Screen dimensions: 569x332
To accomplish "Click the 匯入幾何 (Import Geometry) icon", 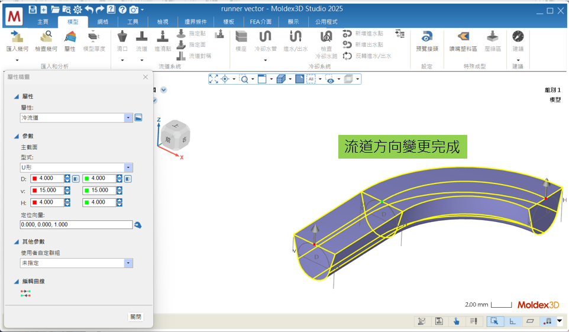I will coord(17,37).
